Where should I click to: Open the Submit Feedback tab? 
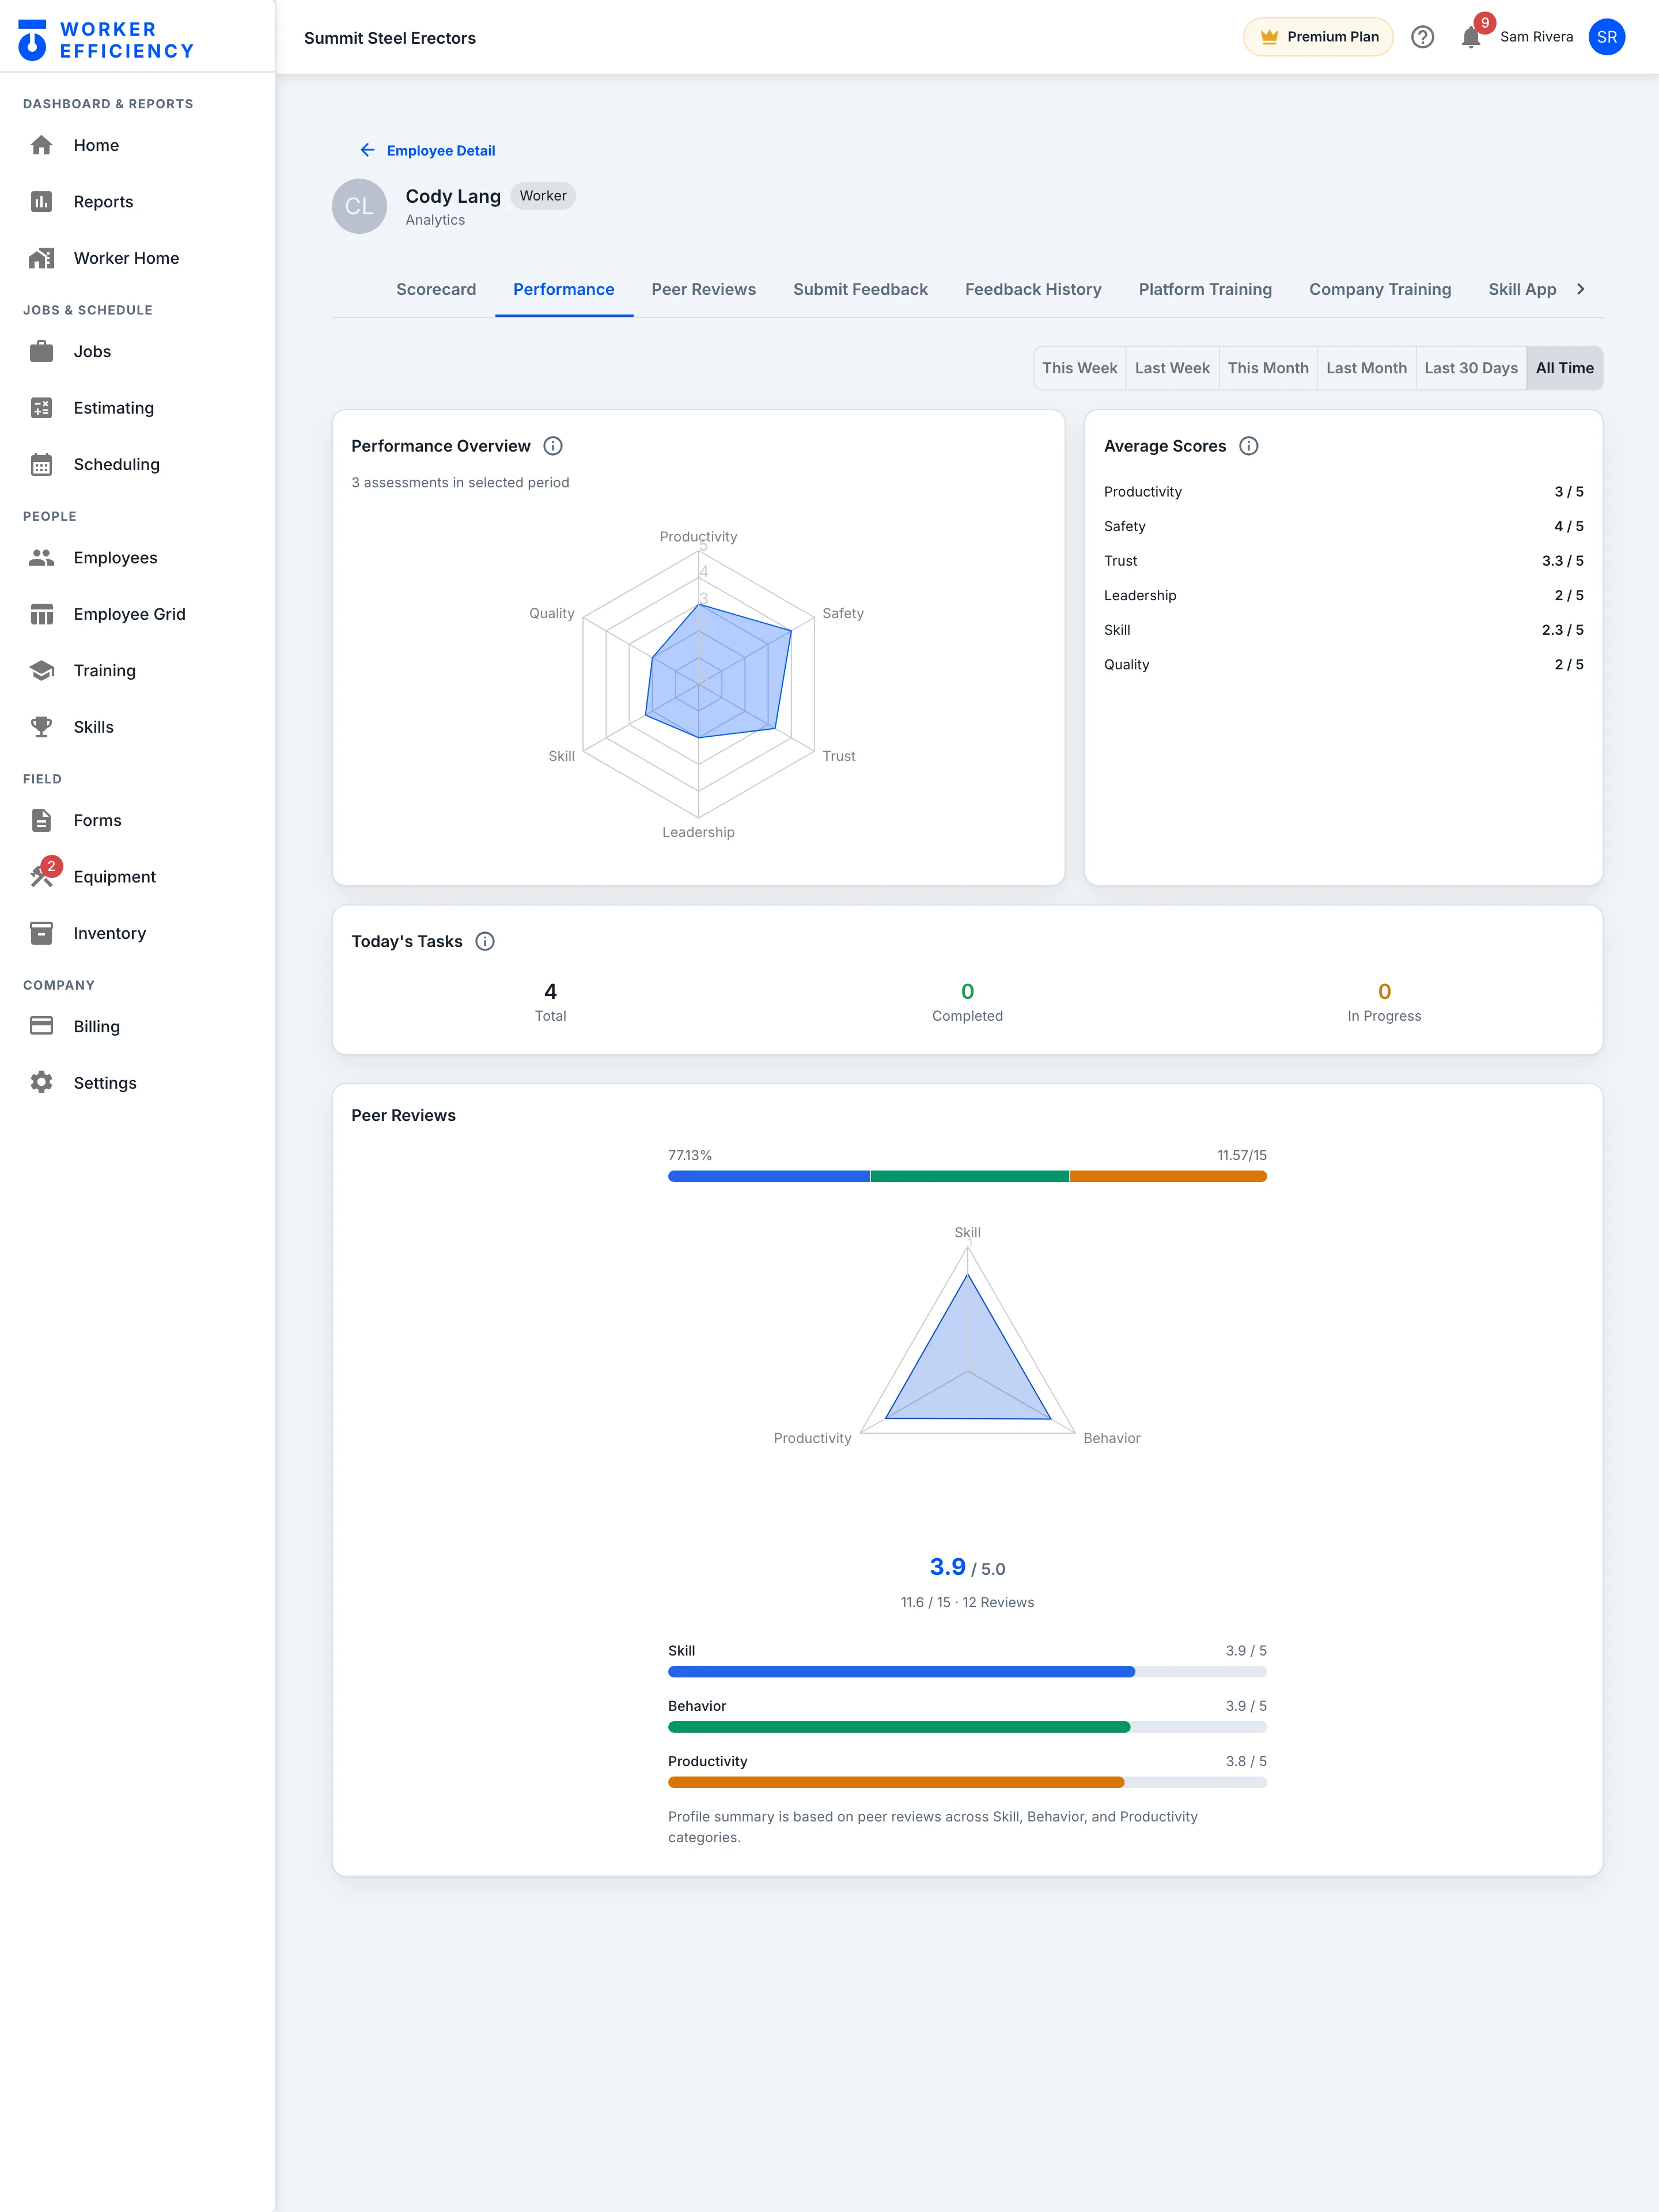[860, 289]
